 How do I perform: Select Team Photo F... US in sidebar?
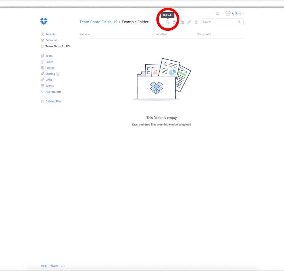pos(55,46)
